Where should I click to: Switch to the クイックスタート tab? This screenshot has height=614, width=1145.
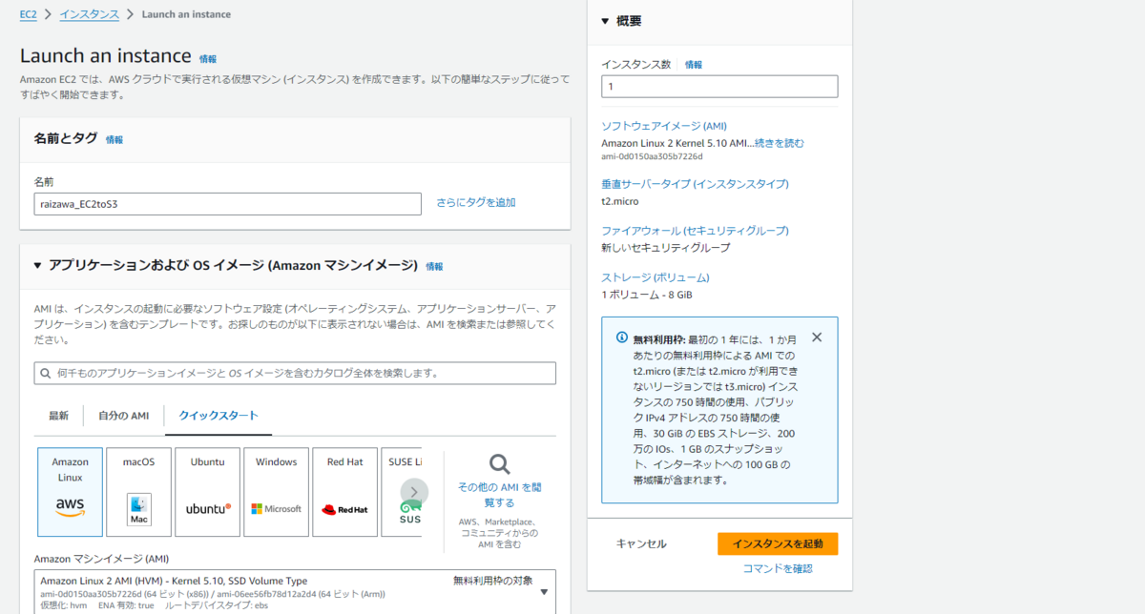219,416
